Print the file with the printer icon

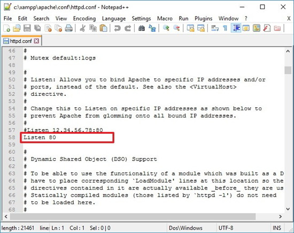(68, 28)
